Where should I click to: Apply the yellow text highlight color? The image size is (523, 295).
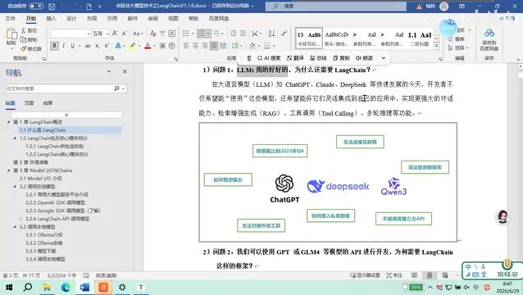point(133,46)
